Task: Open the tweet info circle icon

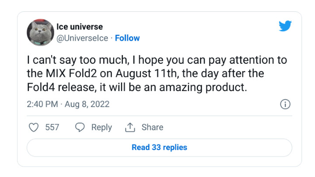Action: (285, 104)
